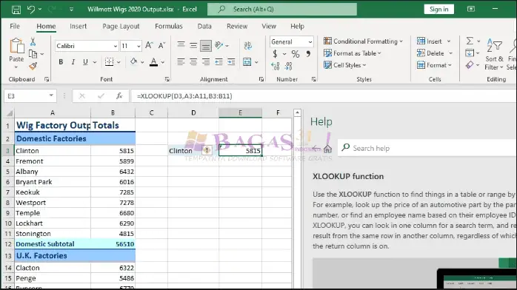This screenshot has width=517, height=290.
Task: Click Increase Decimal icon
Action: (275, 66)
